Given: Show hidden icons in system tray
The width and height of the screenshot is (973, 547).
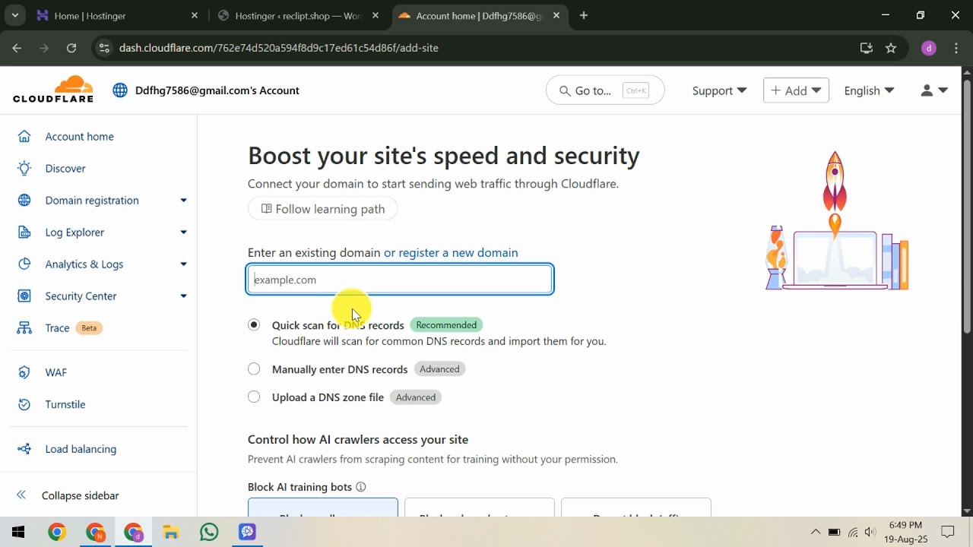Looking at the screenshot, I should tap(816, 532).
